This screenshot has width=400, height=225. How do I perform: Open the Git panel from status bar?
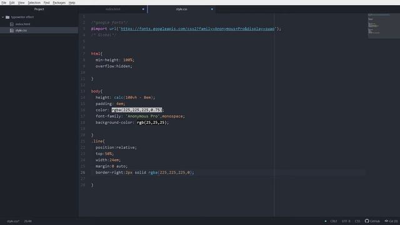tap(391, 221)
